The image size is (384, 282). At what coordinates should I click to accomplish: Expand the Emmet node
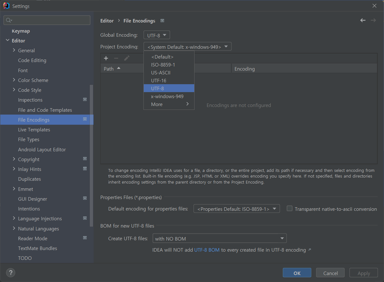tap(14, 189)
